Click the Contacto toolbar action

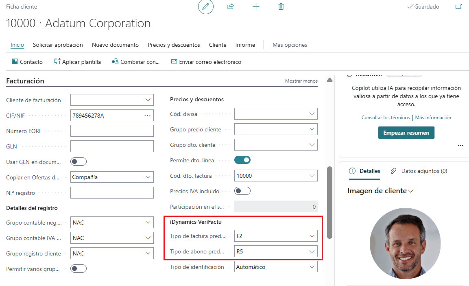[x=27, y=62]
